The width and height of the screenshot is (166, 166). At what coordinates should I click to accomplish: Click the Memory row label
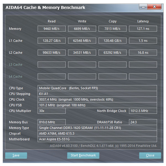tap(15, 29)
